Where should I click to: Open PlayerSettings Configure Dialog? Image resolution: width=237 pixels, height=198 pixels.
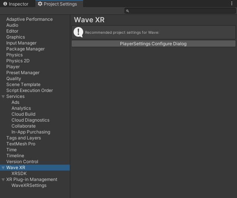pos(153,44)
